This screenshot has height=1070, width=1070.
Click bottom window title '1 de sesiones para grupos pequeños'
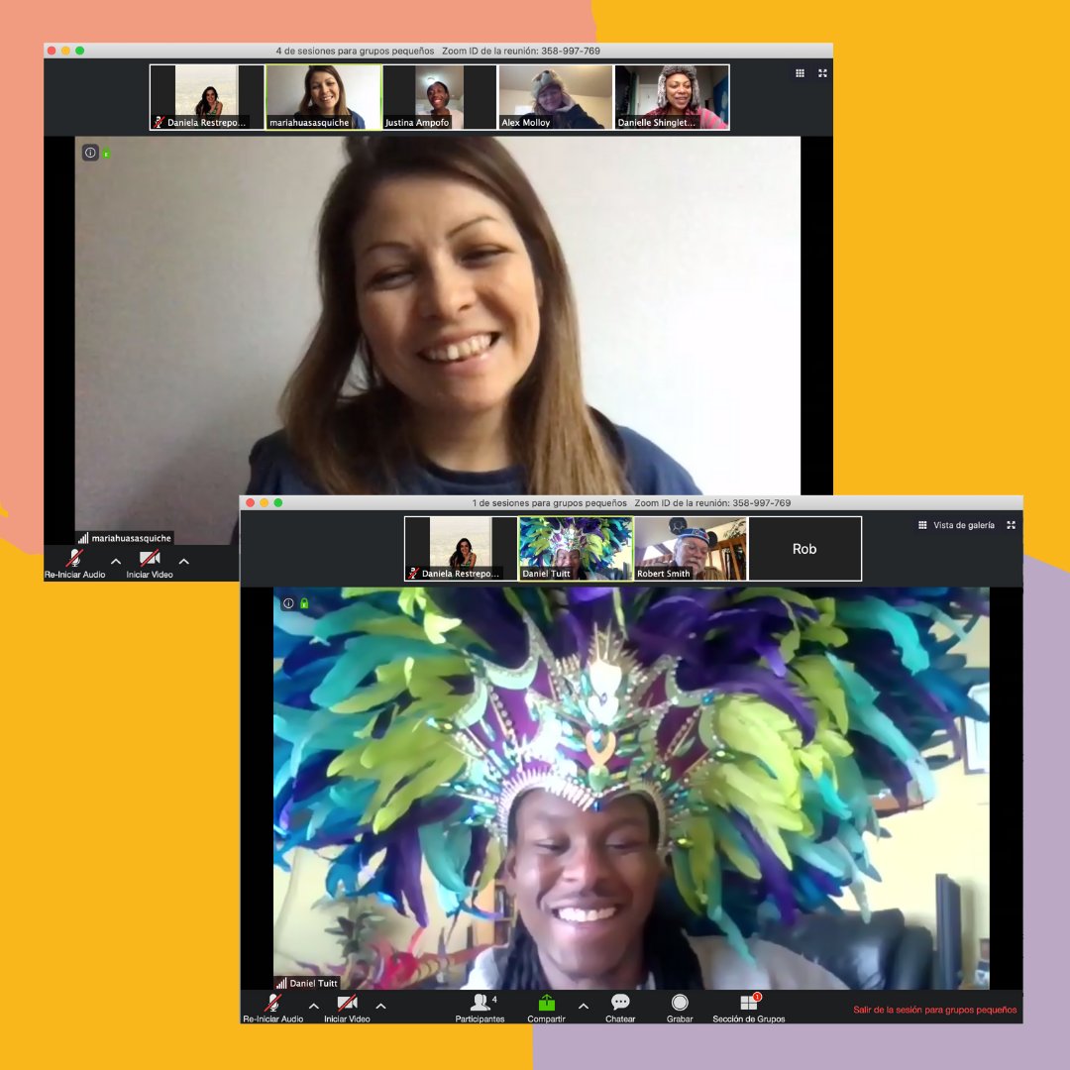[549, 503]
